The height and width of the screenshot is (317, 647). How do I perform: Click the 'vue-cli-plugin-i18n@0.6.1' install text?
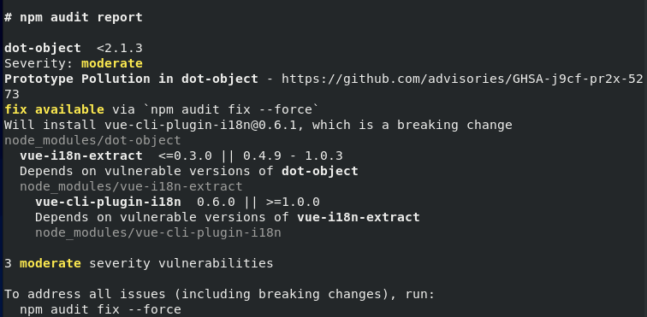200,125
